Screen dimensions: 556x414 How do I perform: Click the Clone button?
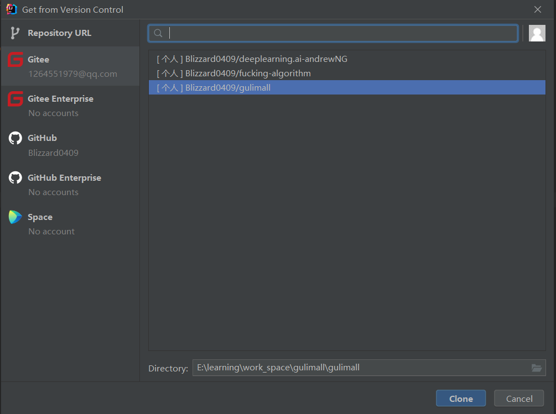tap(461, 399)
